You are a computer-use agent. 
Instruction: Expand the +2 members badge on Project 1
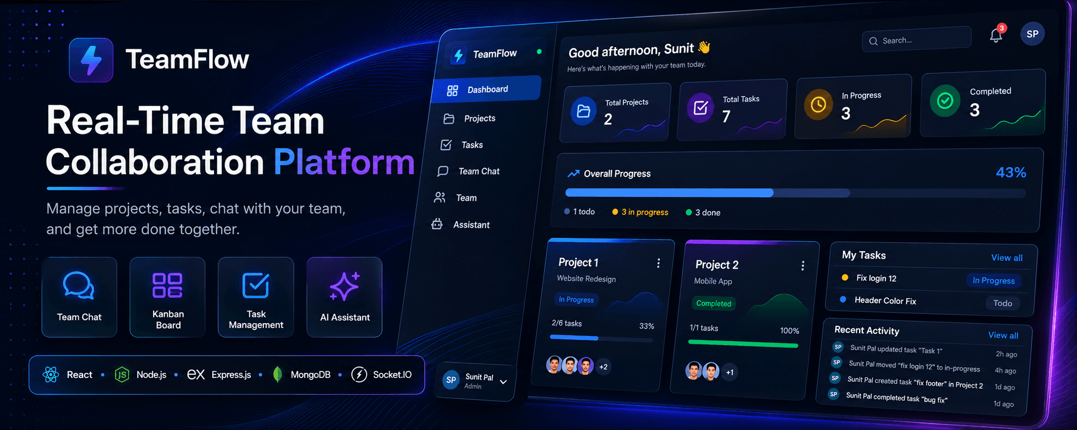603,367
